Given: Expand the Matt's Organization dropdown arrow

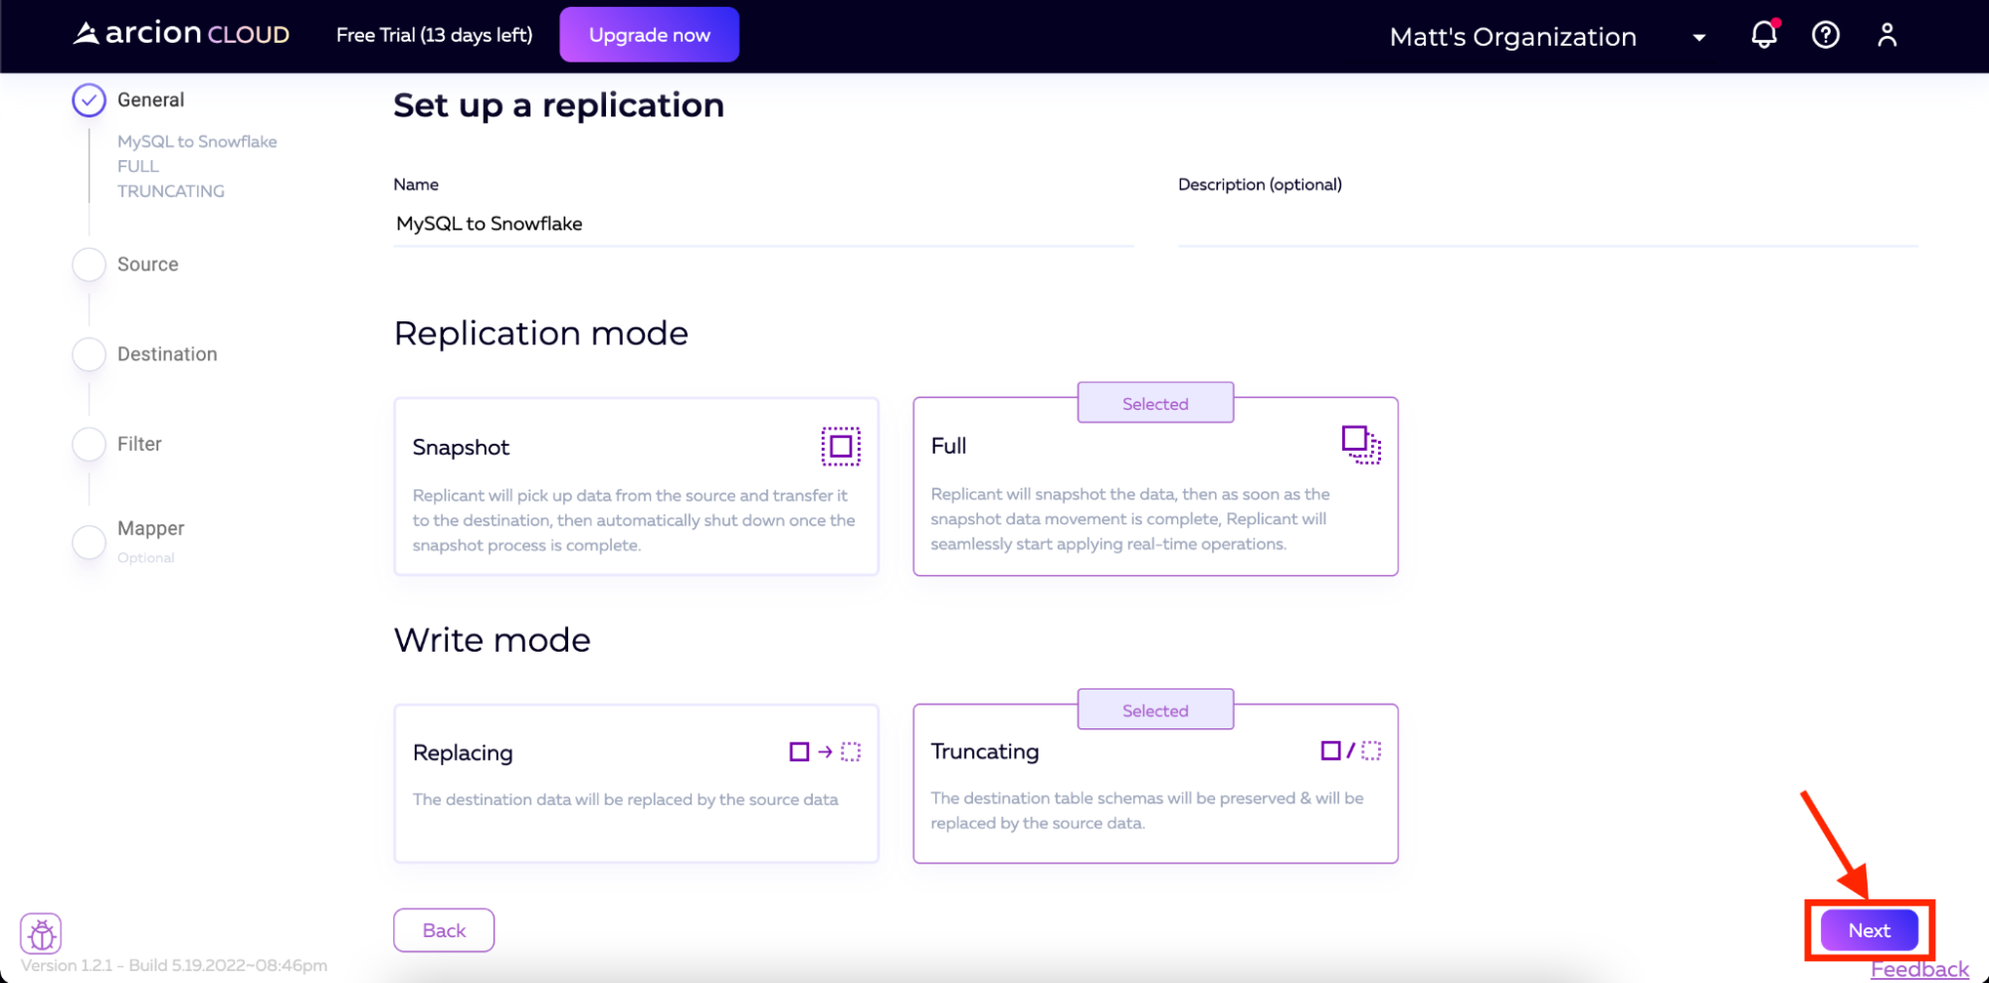Looking at the screenshot, I should tap(1698, 38).
